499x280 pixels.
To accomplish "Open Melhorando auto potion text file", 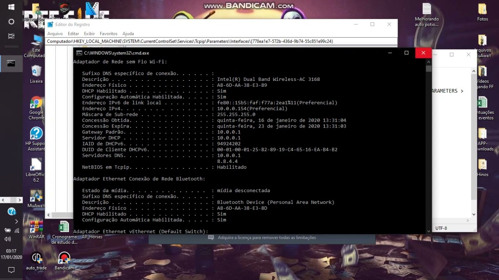I will tap(427, 15).
